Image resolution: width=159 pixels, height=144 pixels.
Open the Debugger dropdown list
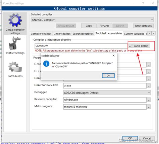(149, 93)
